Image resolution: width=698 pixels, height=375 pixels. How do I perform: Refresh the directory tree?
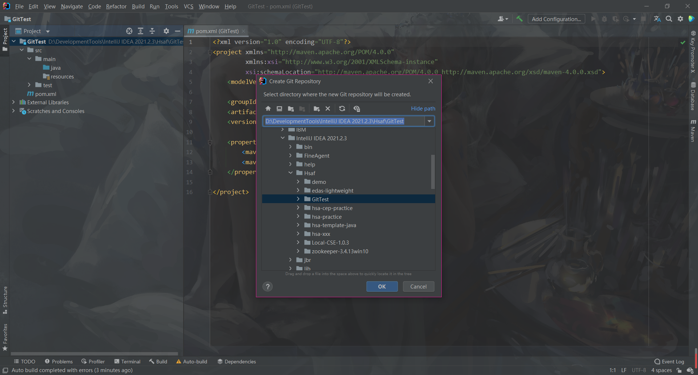[x=342, y=109]
